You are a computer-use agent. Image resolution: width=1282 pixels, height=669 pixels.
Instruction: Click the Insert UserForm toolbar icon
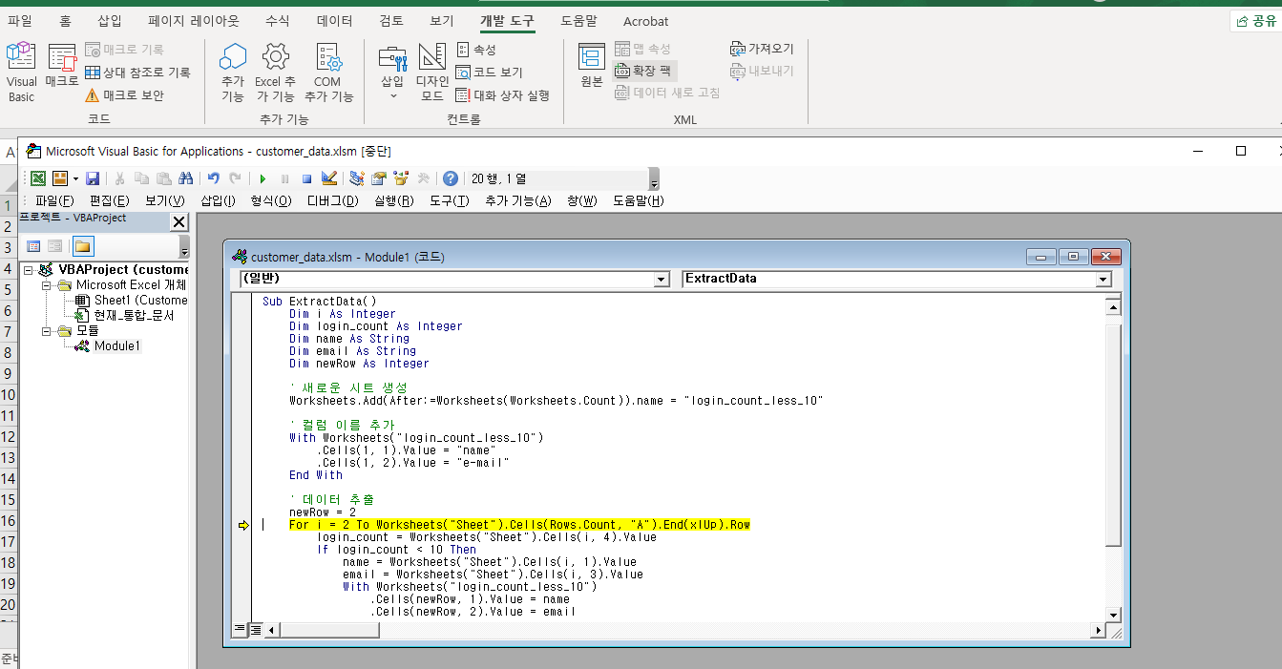[59, 178]
